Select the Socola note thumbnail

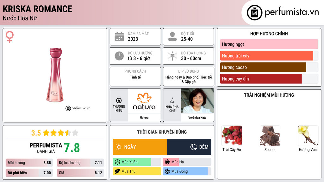(270, 136)
